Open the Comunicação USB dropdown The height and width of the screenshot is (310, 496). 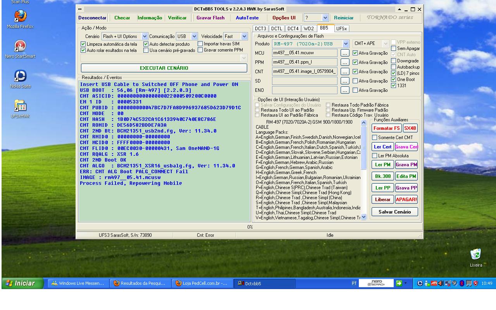point(195,36)
